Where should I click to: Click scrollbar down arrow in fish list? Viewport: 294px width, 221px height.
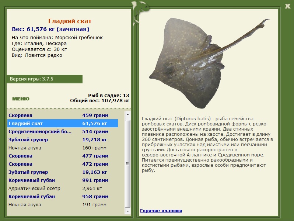[x=128, y=211]
